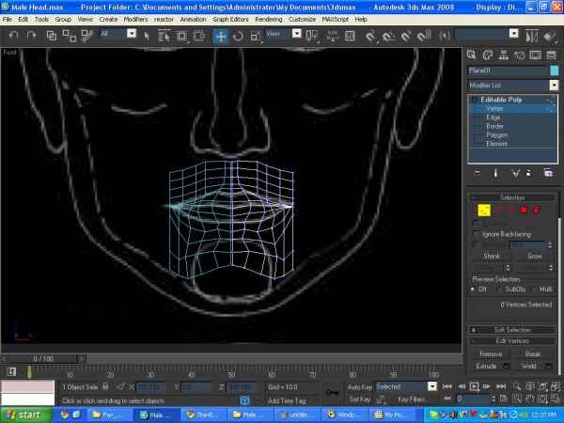Image resolution: width=564 pixels, height=423 pixels.
Task: Click the Plane01 object color swatch
Action: click(554, 70)
